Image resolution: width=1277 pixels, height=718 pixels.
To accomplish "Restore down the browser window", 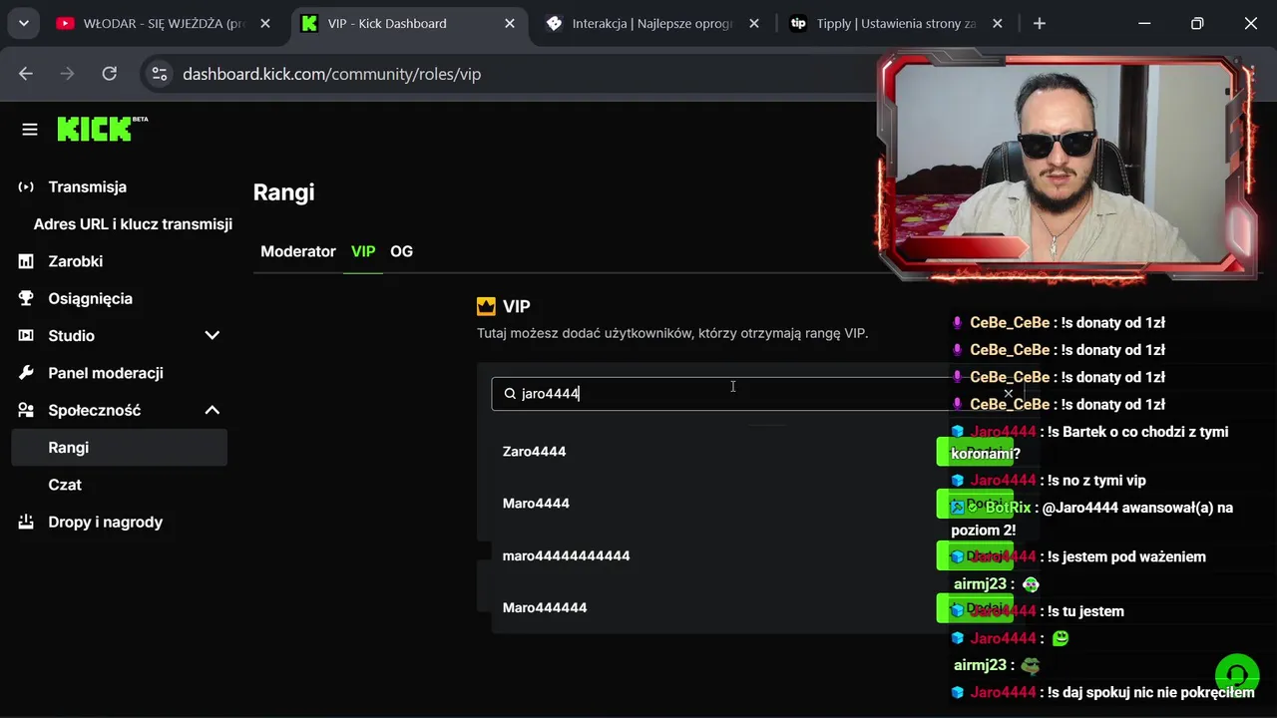I will click(1197, 23).
